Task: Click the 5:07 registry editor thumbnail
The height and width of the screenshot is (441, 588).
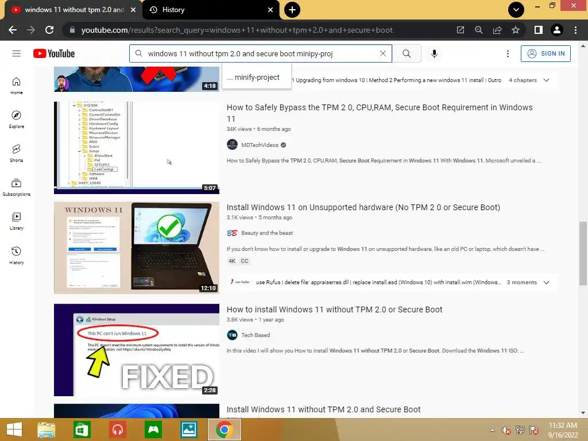Action: click(137, 148)
